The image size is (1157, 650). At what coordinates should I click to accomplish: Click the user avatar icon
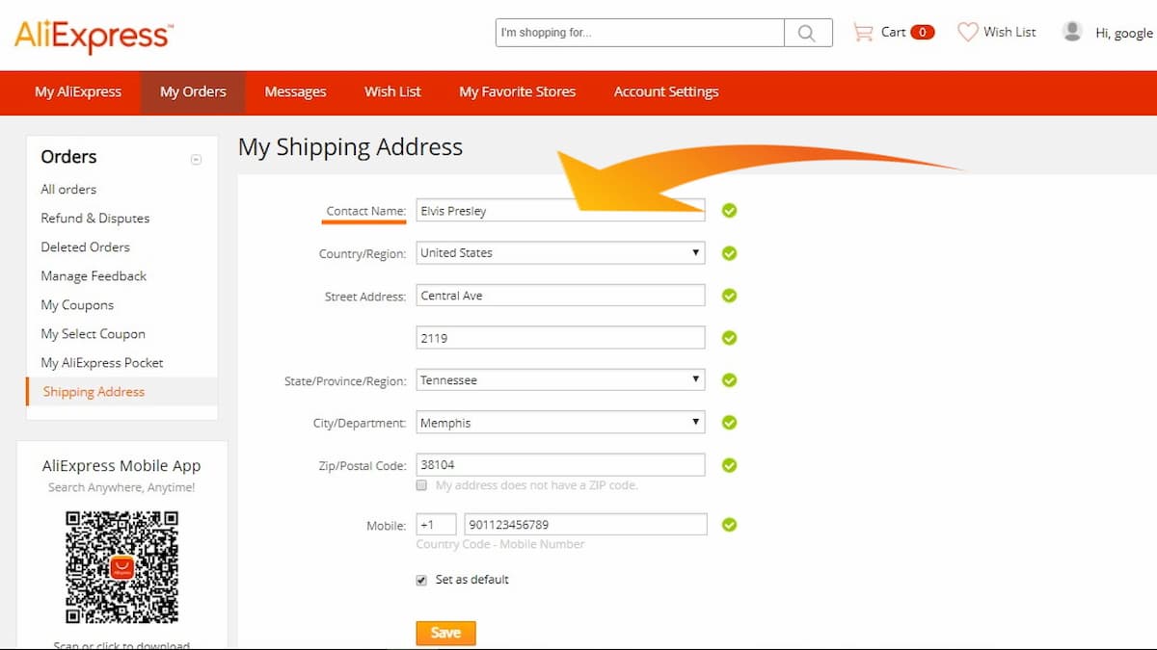coord(1072,32)
